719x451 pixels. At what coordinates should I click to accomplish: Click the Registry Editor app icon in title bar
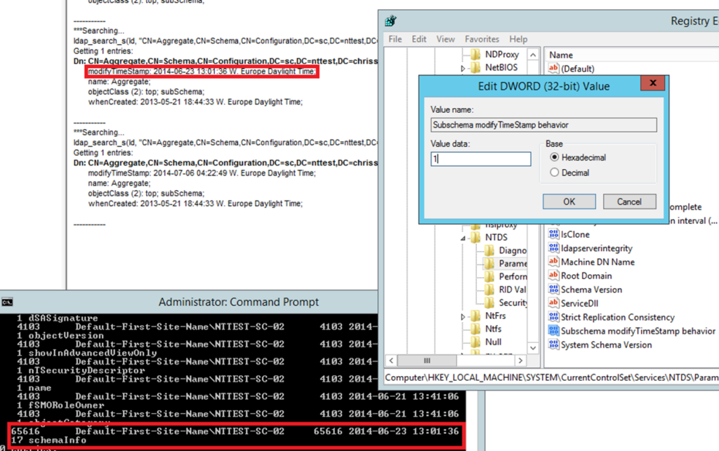coord(390,20)
